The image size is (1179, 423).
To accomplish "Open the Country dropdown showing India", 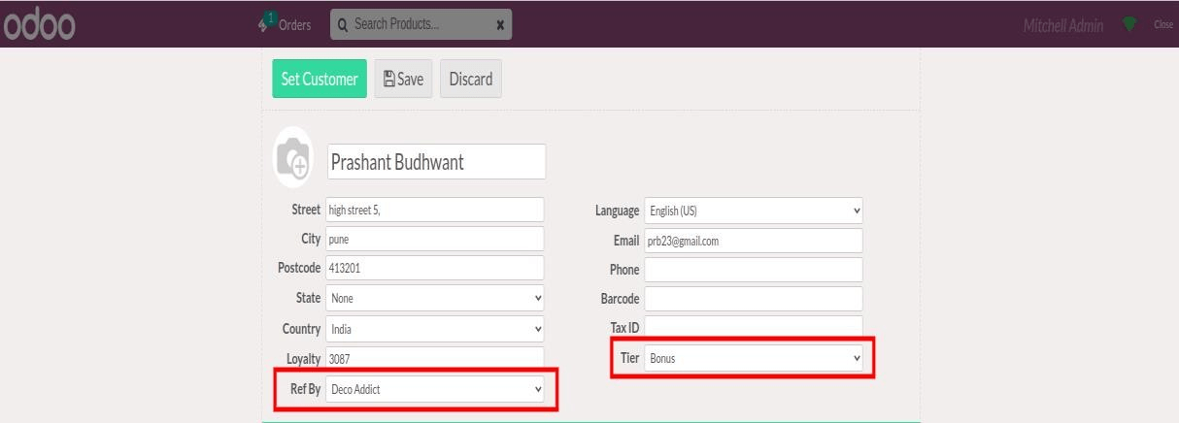I will pyautogui.click(x=435, y=329).
